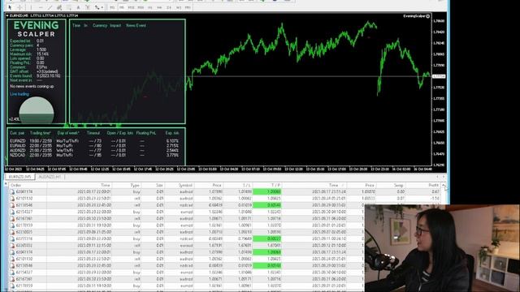
Task: Pick the Horizontal Line drawing tool
Action: point(41,7)
